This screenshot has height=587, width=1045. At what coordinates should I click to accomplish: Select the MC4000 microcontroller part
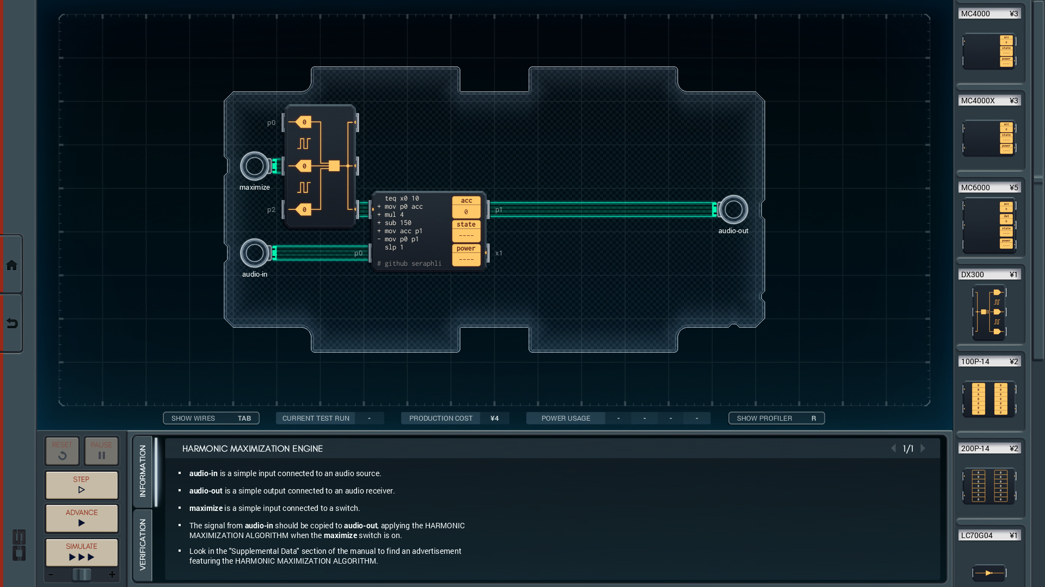point(989,51)
